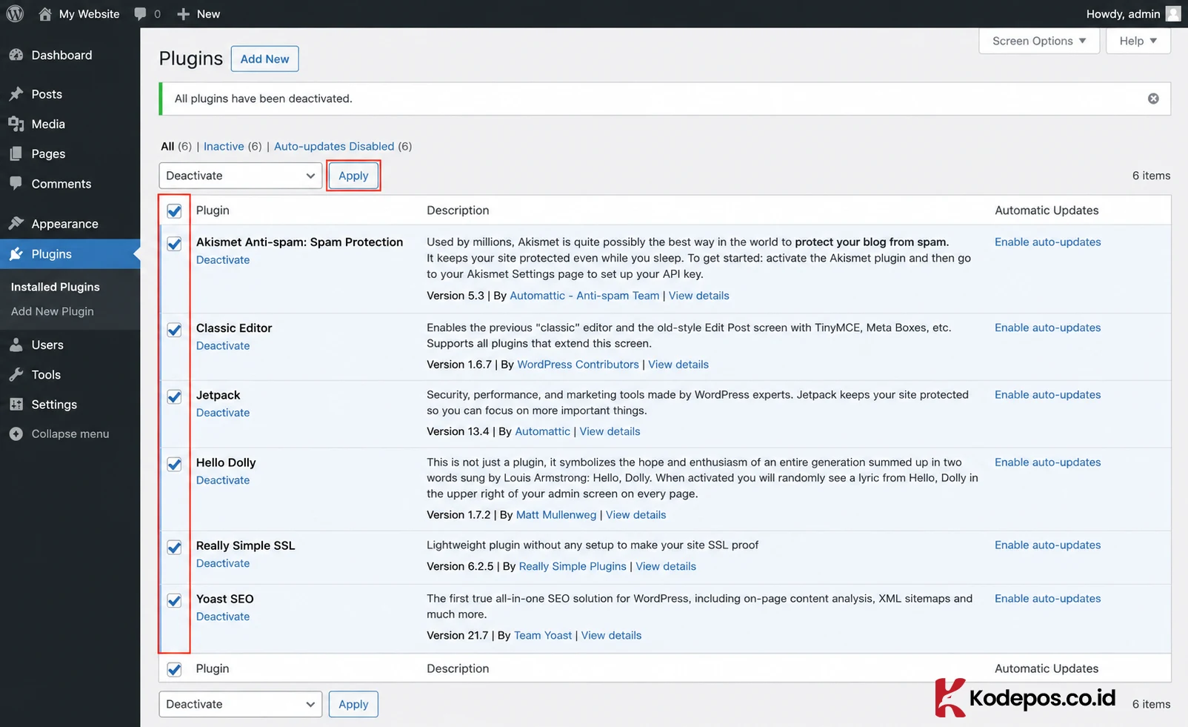1188x727 pixels.
Task: Expand the Screen Options panel
Action: point(1039,41)
